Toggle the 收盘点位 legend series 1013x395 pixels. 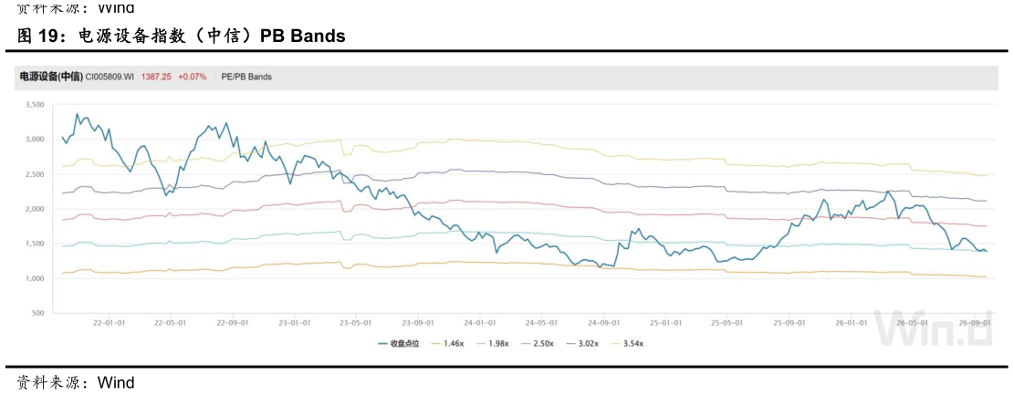pos(399,344)
